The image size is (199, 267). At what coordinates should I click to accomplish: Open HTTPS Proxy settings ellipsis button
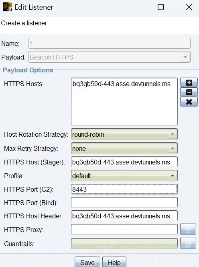188,230
